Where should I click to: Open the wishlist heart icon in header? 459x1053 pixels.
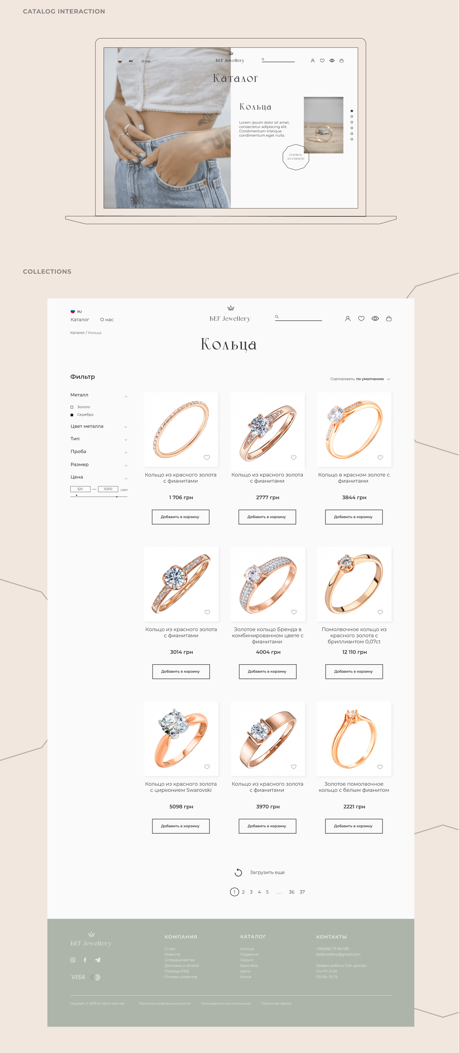click(x=361, y=318)
